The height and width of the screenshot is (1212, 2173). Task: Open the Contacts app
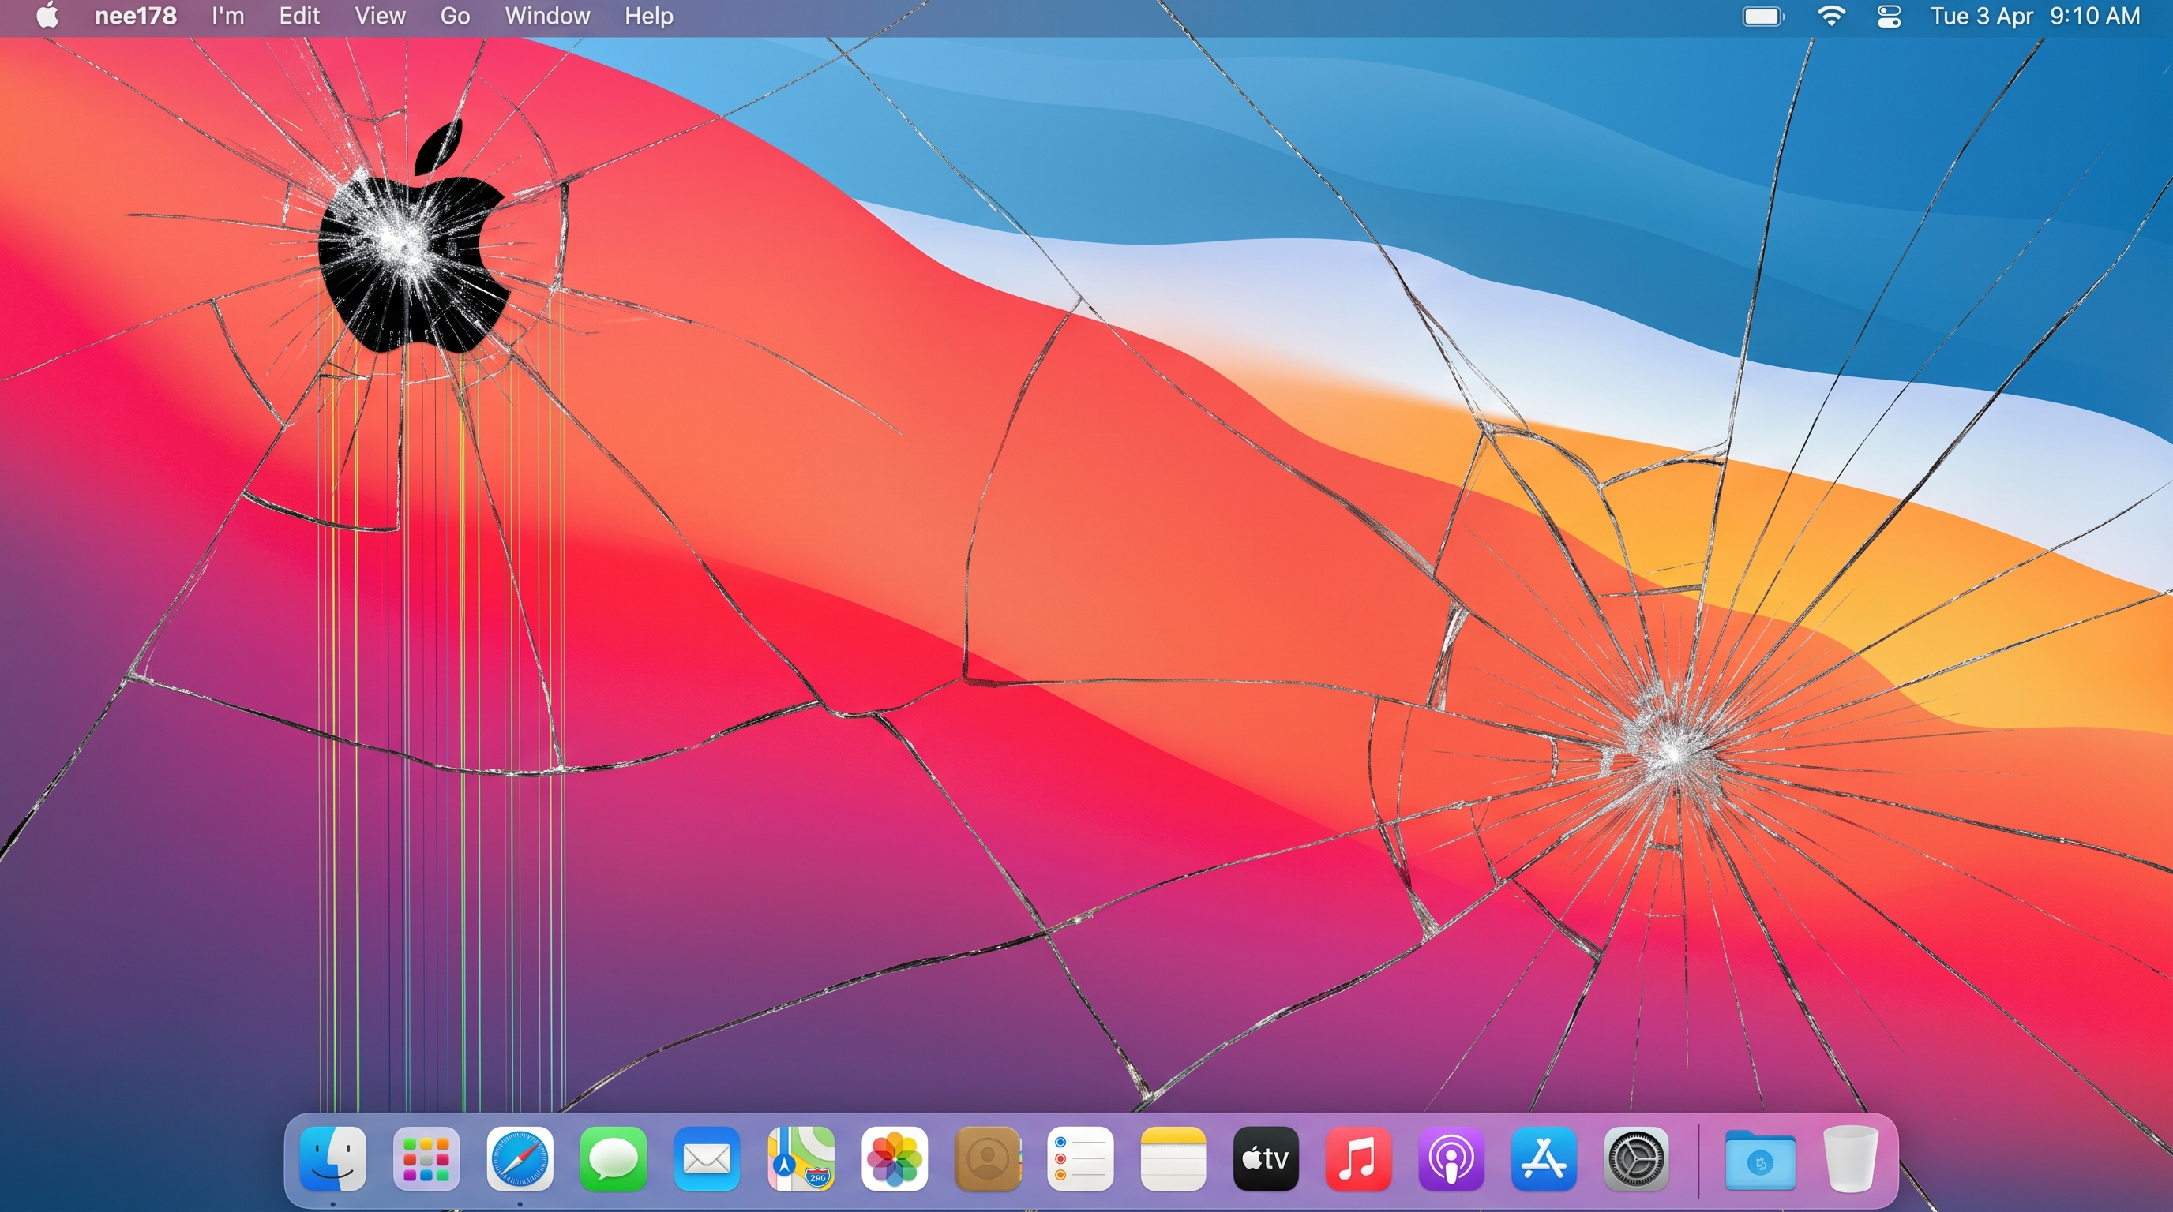coord(988,1159)
